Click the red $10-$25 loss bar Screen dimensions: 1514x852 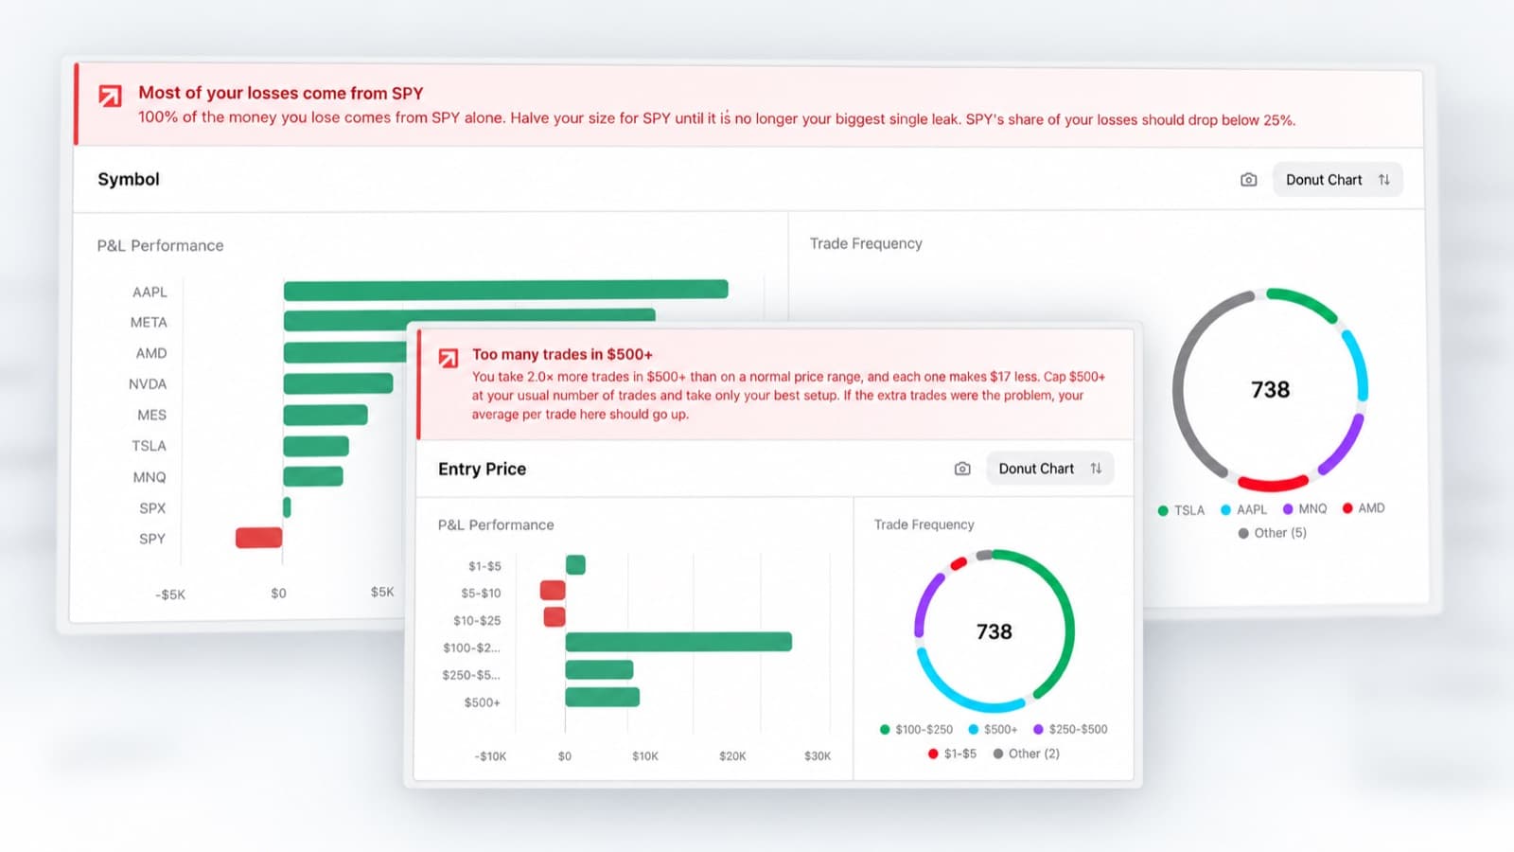pos(555,617)
